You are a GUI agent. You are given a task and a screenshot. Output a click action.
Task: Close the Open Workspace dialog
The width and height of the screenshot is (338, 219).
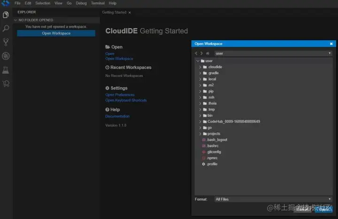point(331,44)
